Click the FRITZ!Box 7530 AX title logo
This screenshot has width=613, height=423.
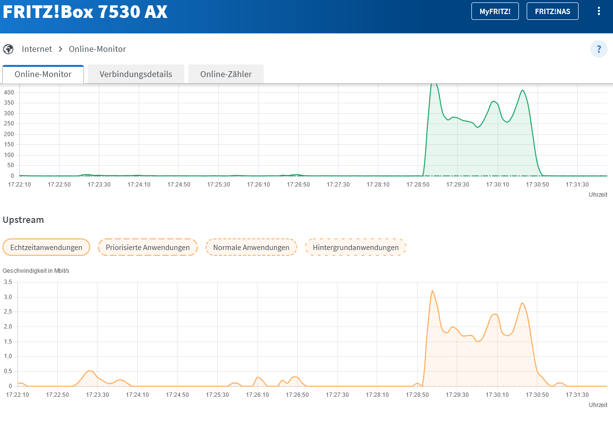pyautogui.click(x=85, y=12)
